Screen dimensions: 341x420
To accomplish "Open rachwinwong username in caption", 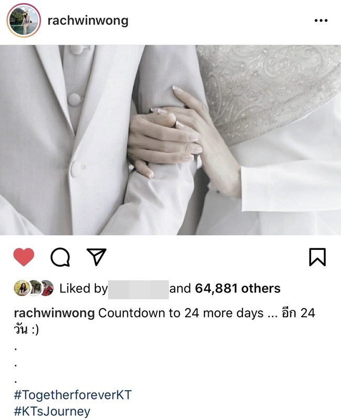I will [55, 313].
